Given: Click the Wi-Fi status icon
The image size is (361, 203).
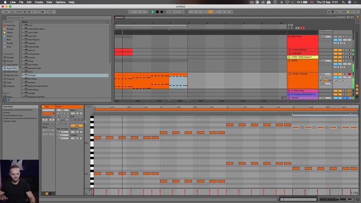Looking at the screenshot, I should [x=287, y=2].
